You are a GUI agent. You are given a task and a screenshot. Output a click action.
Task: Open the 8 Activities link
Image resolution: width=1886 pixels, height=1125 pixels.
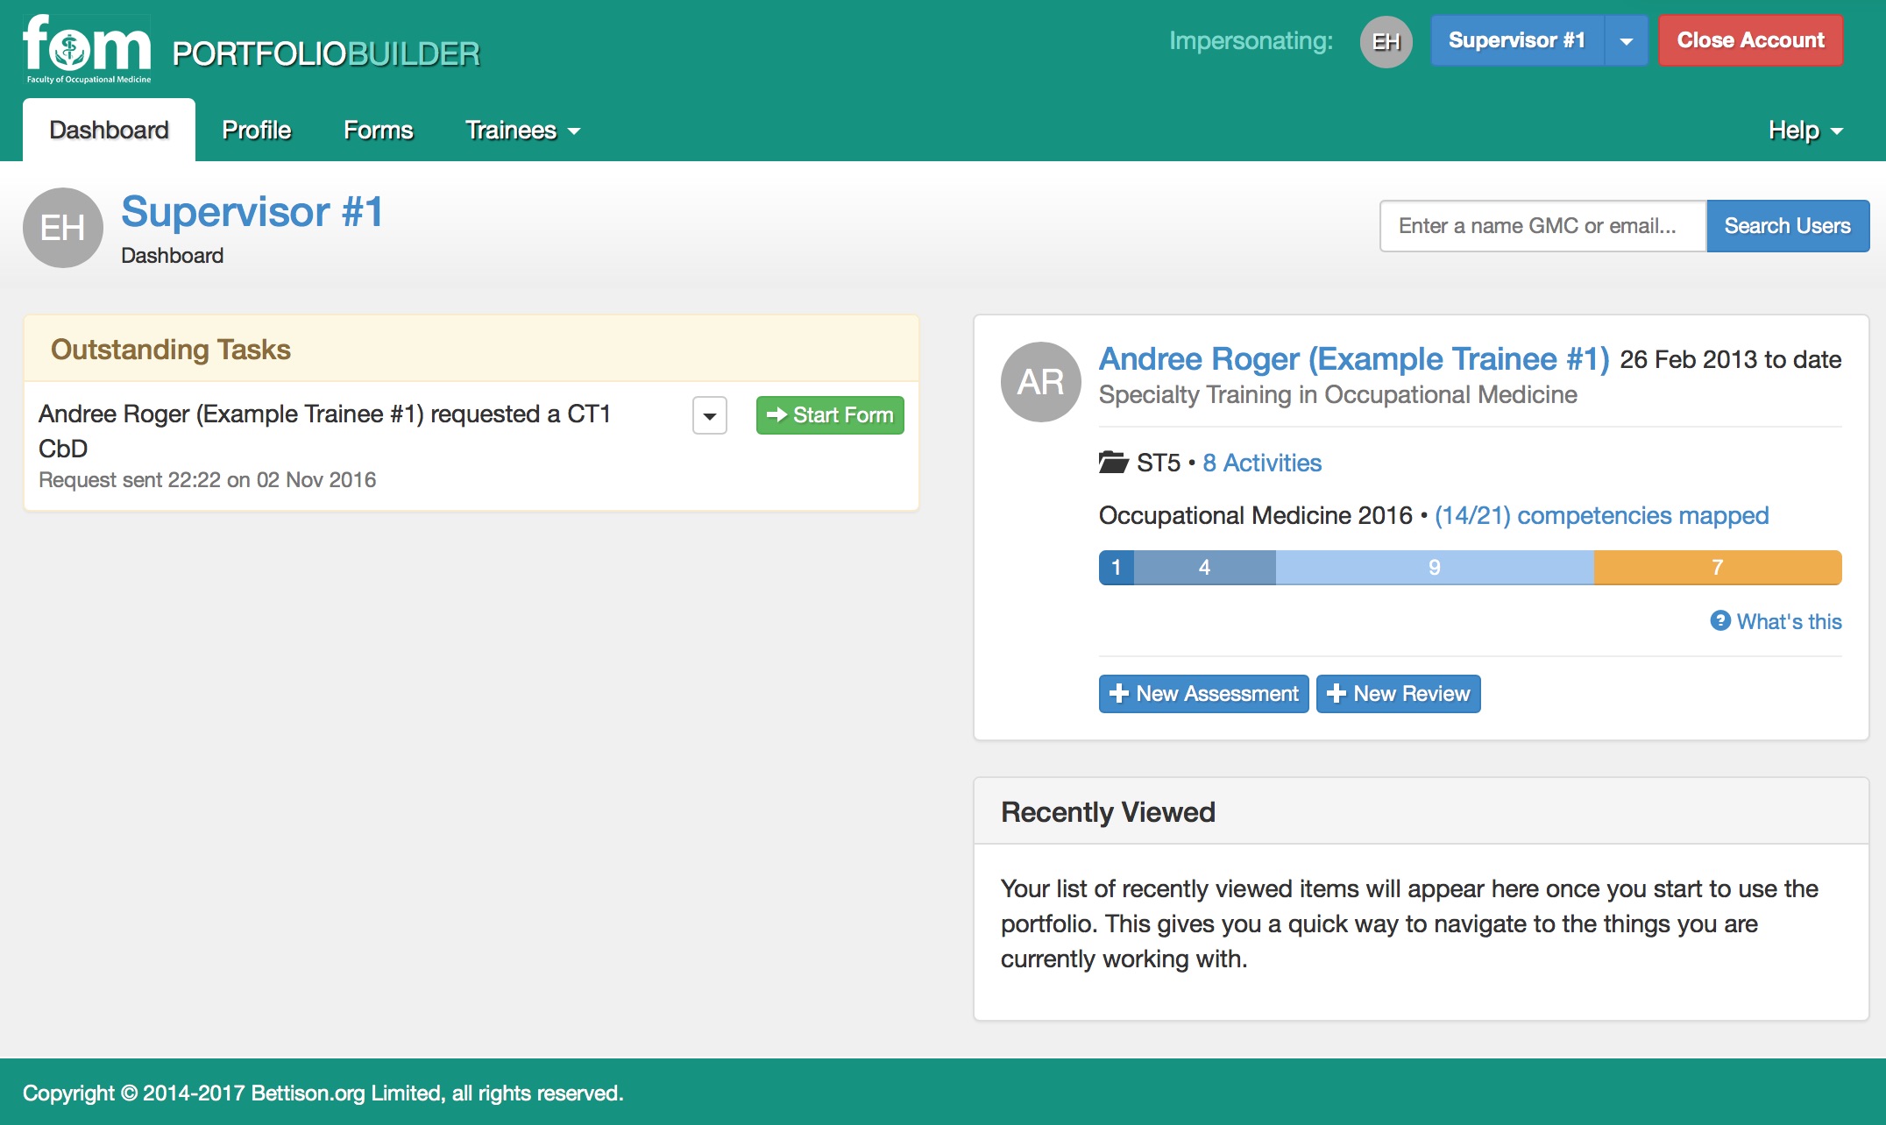1262,463
